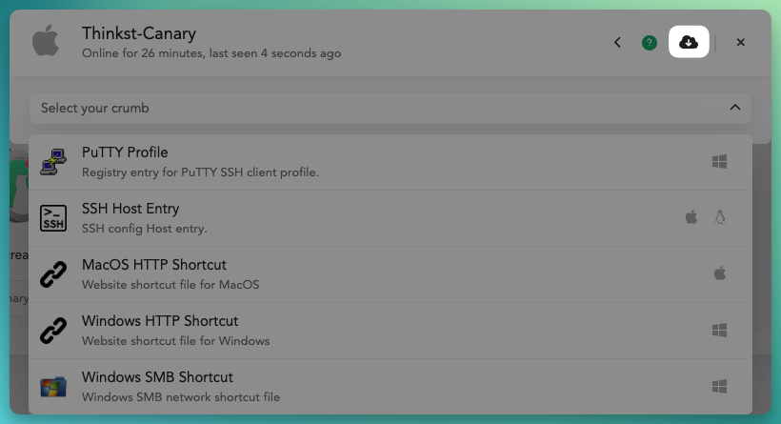Screen dimensions: 781x424
Task: Go back with the left chevron arrow
Action: (x=617, y=43)
